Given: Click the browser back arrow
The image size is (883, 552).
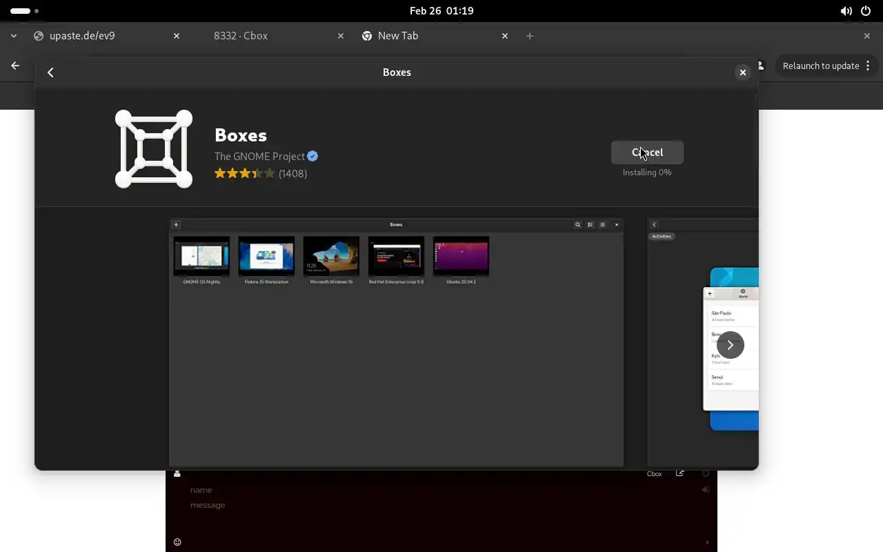Looking at the screenshot, I should pos(15,66).
